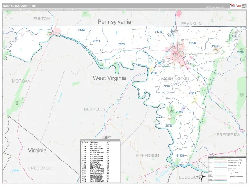Click the SHARPSBURG row in the ZIP table

point(100,177)
